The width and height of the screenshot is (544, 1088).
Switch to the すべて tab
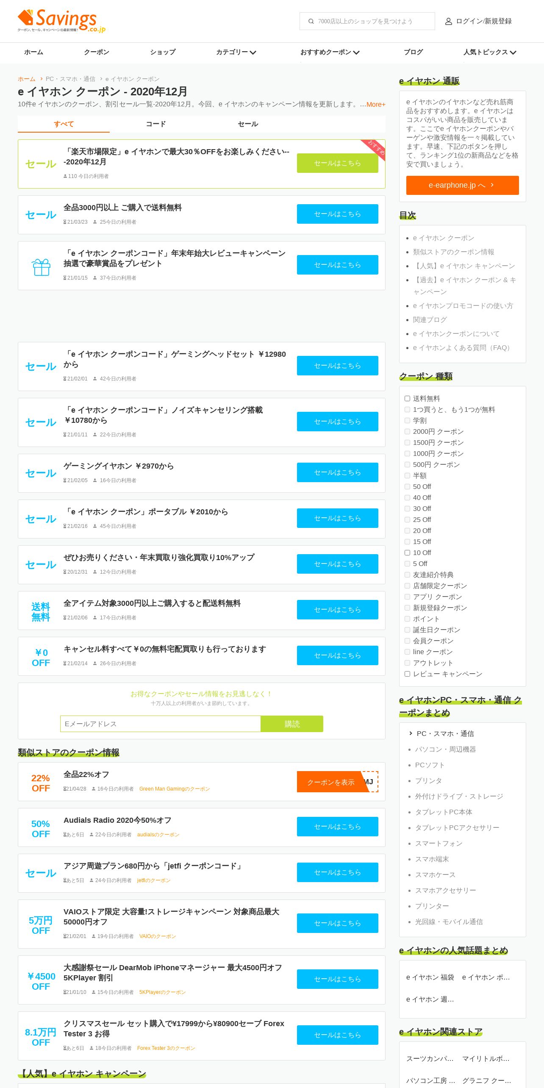[64, 124]
